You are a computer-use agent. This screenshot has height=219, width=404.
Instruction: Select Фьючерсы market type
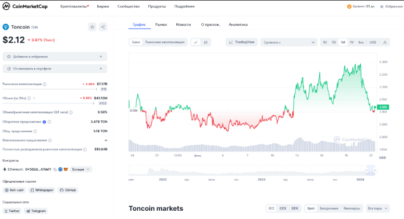(351, 208)
